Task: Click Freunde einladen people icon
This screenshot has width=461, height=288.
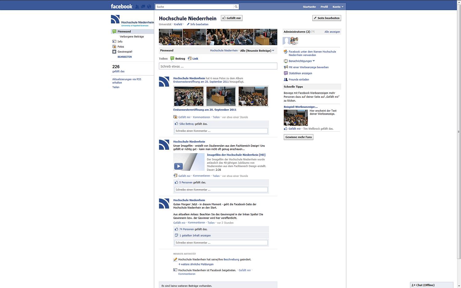Action: click(x=286, y=79)
